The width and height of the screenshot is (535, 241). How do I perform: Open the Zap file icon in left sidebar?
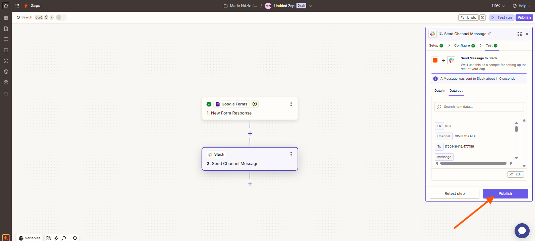6,29
